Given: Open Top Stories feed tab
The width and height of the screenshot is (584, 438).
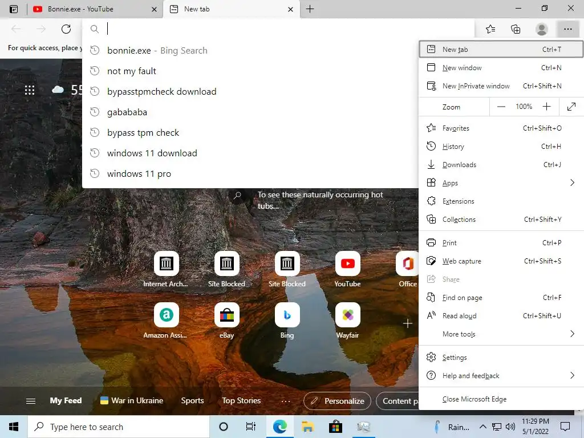Looking at the screenshot, I should pos(241,401).
